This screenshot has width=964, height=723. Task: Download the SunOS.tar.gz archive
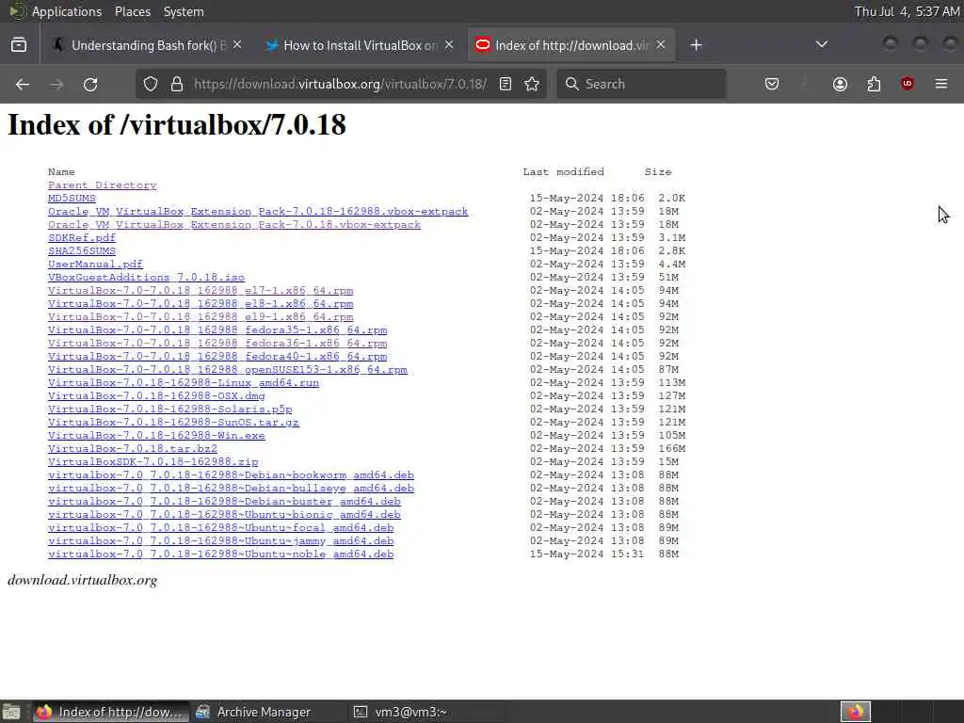click(173, 423)
